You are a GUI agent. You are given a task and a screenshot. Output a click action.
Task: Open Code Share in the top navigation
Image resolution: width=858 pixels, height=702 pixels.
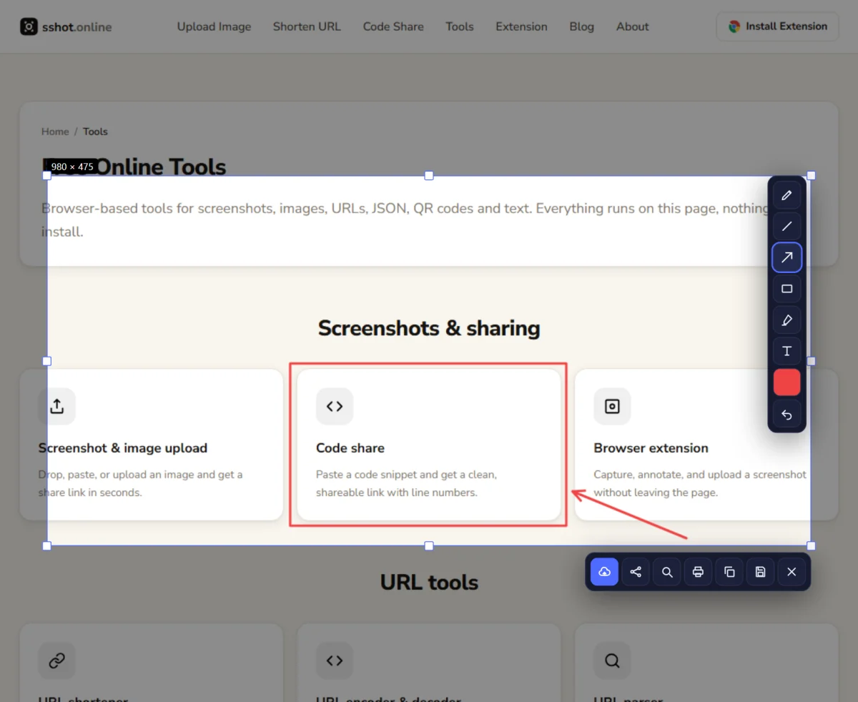393,26
